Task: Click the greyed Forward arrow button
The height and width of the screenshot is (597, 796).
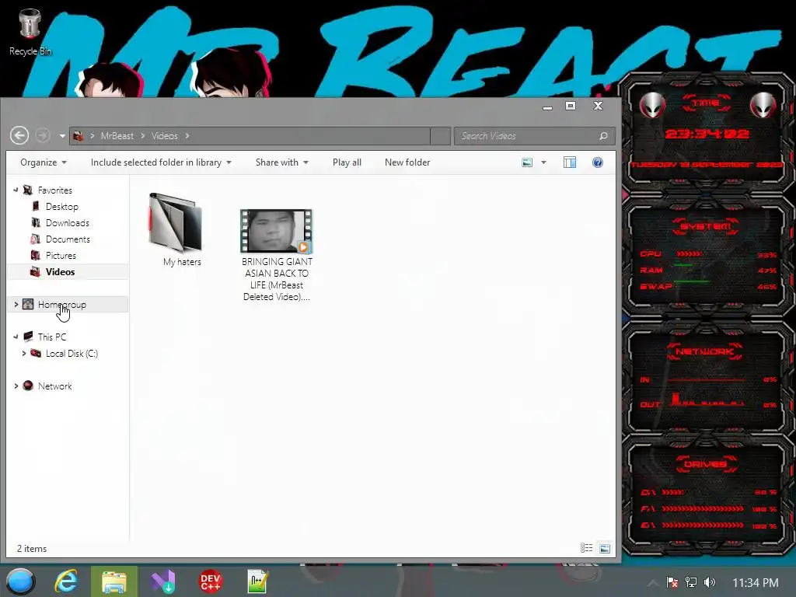Action: (x=43, y=135)
